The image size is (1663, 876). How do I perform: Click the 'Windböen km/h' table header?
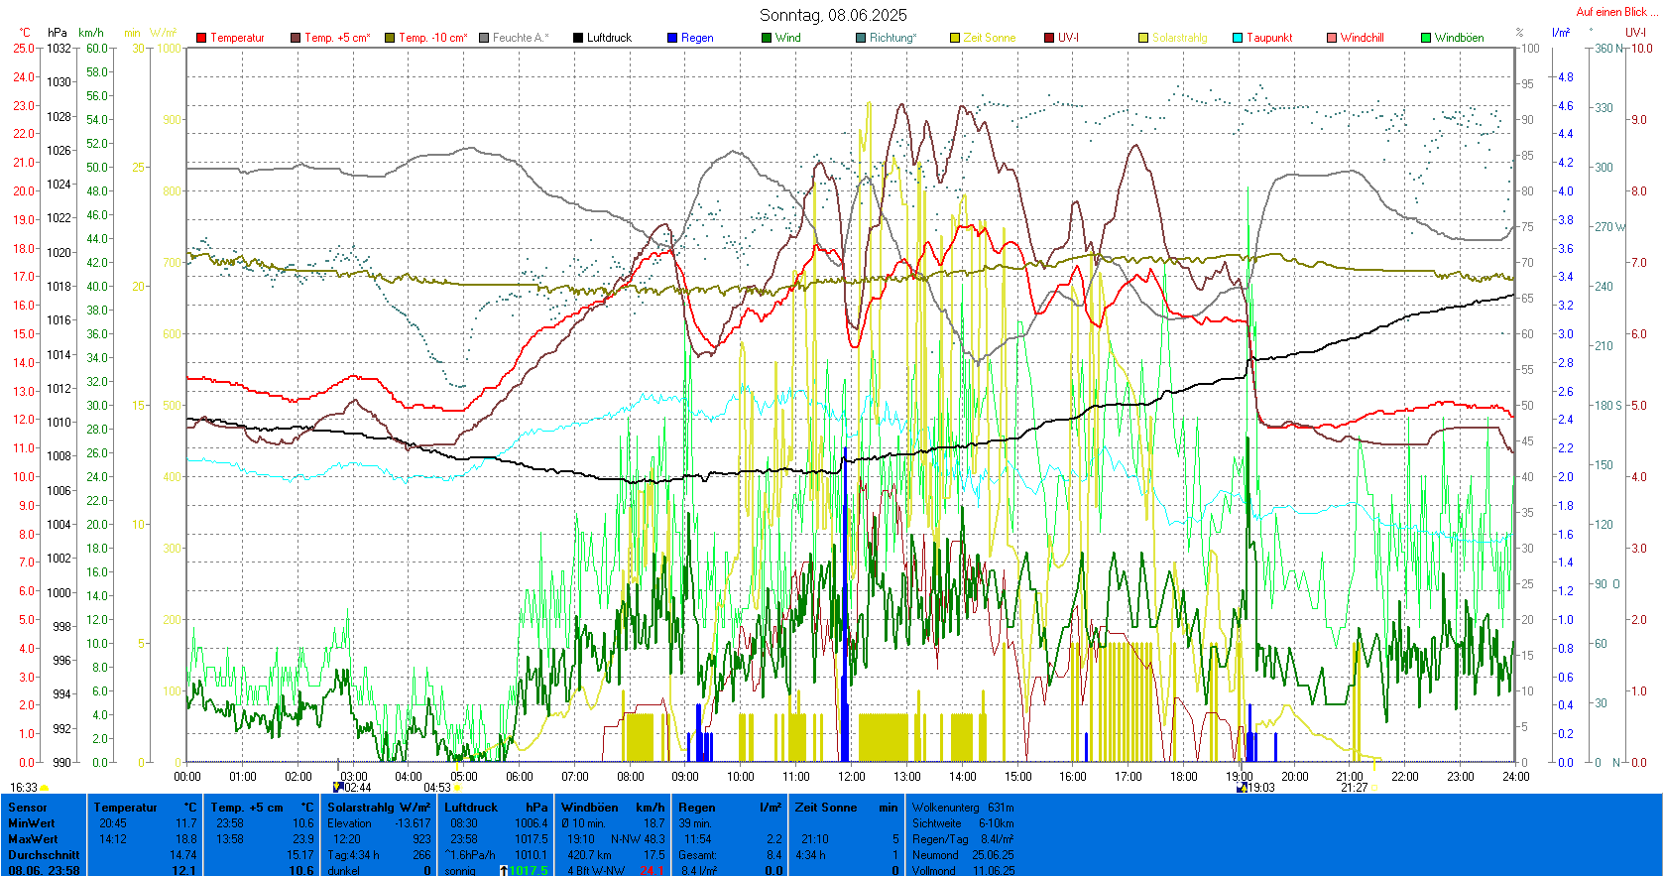(613, 808)
